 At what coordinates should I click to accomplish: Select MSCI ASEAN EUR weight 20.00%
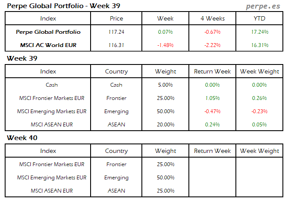click(x=165, y=125)
